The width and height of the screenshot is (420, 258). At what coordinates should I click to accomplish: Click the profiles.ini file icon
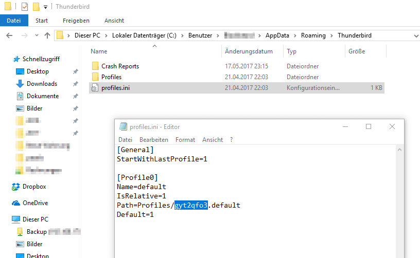(95, 88)
